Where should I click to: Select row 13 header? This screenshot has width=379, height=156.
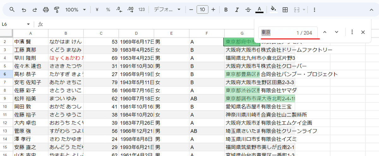point(6,131)
